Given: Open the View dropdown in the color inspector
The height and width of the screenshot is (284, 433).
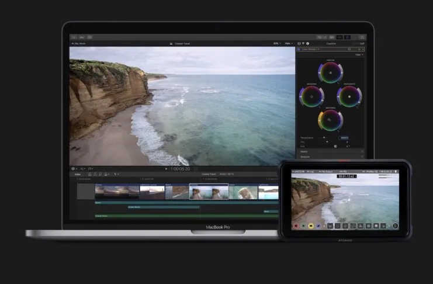Looking at the screenshot, I should [359, 55].
